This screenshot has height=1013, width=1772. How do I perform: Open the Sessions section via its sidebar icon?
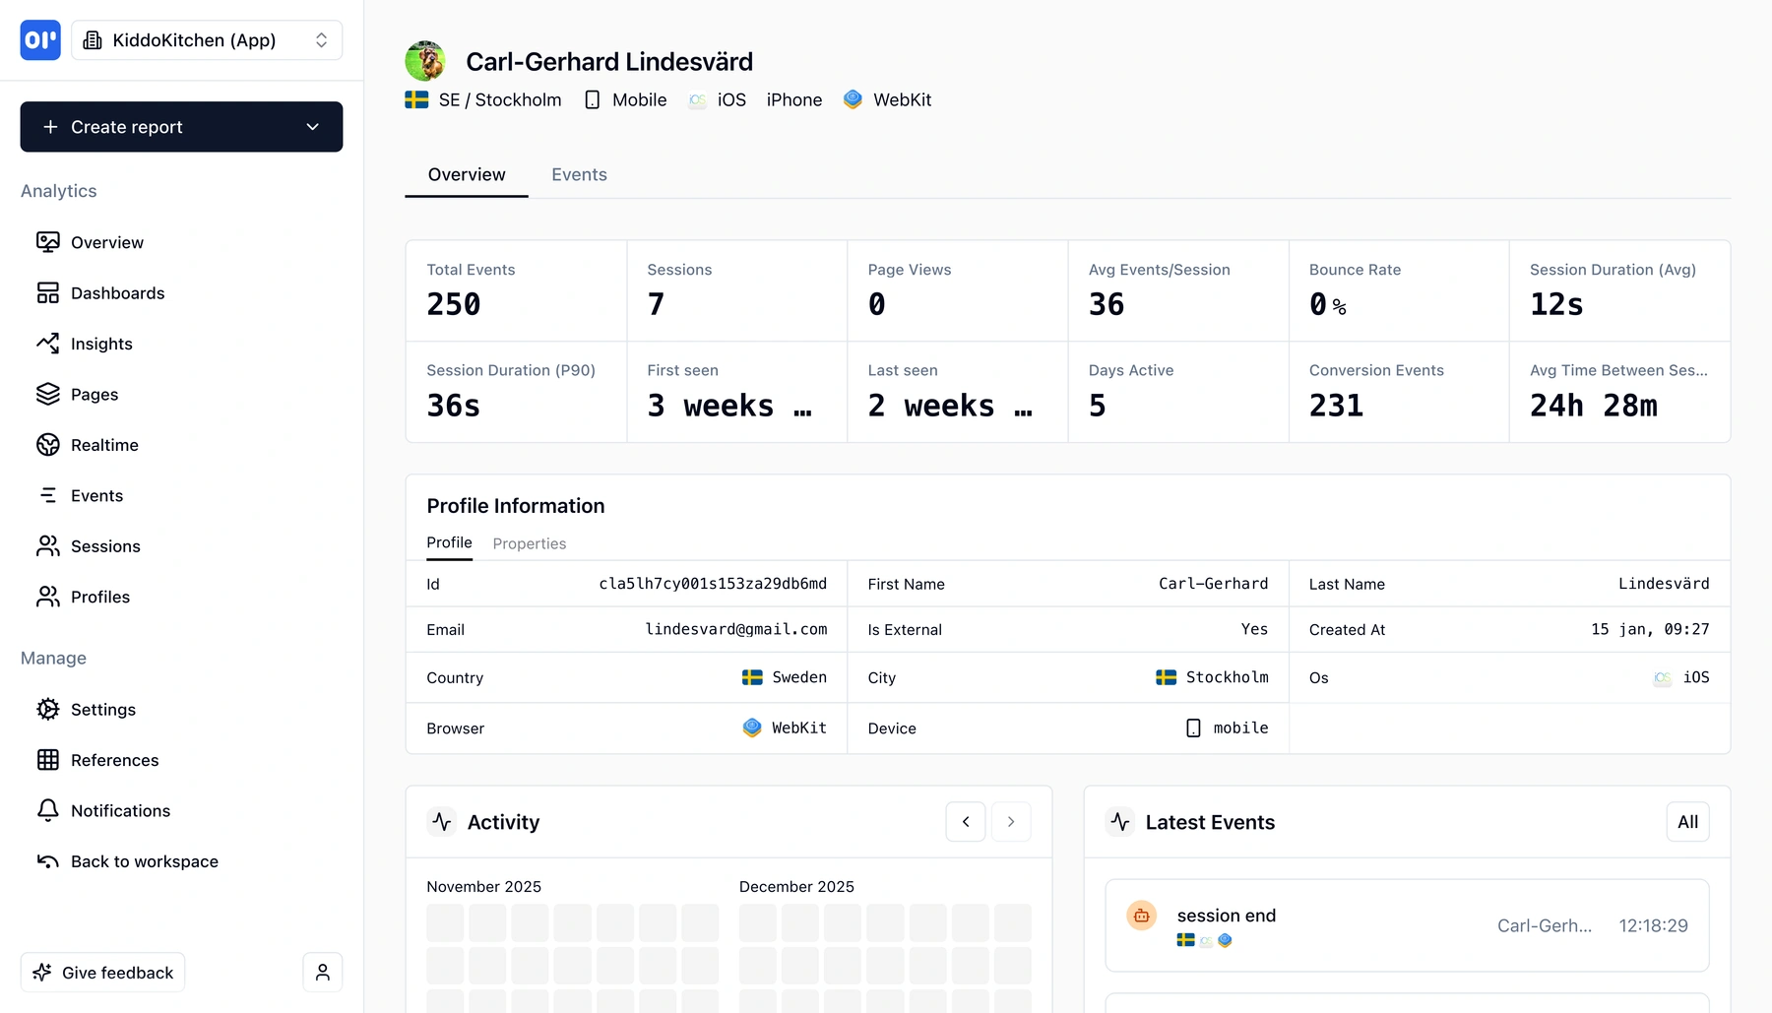(48, 545)
